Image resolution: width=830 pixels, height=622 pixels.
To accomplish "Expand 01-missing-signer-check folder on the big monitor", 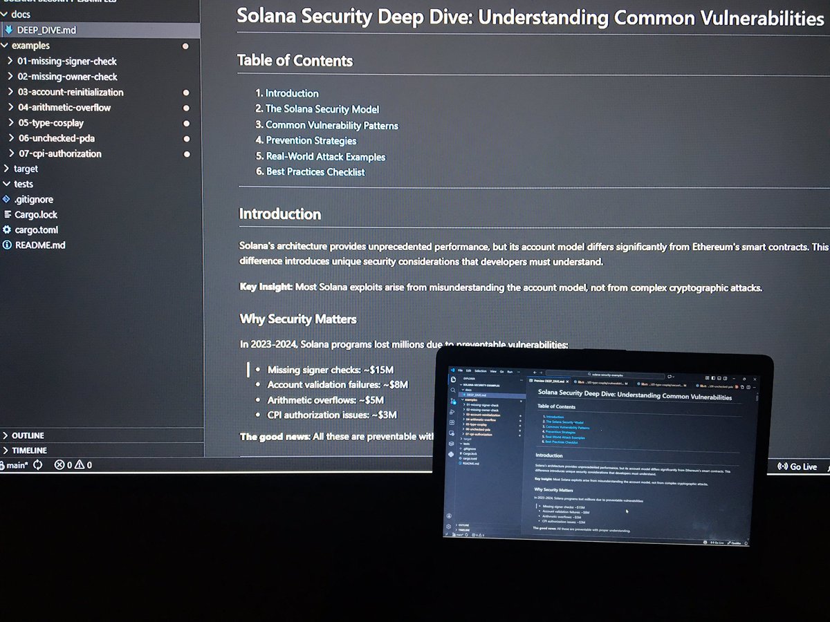I will tap(10, 61).
